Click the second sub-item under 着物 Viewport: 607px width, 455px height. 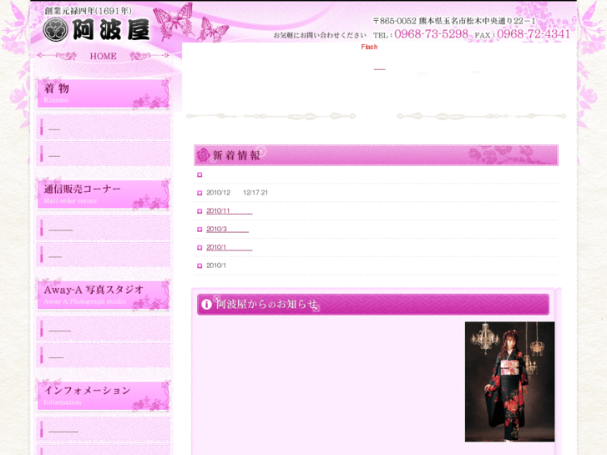click(104, 154)
